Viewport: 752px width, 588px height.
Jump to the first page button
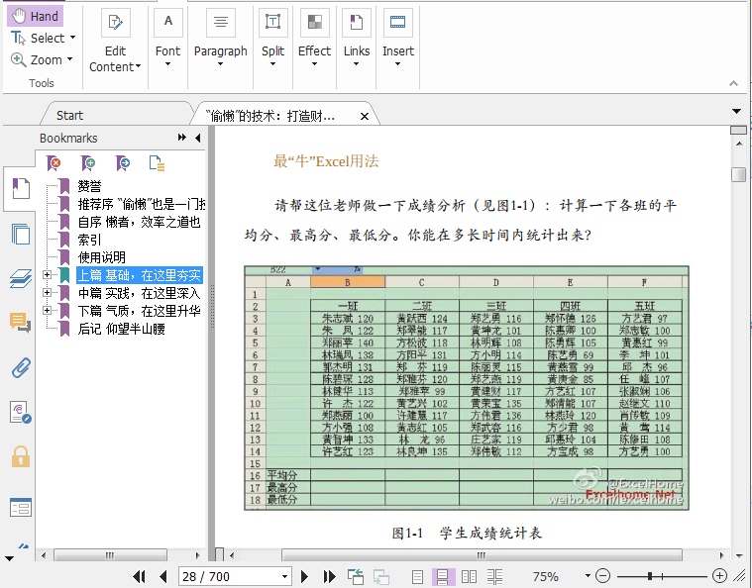point(140,576)
